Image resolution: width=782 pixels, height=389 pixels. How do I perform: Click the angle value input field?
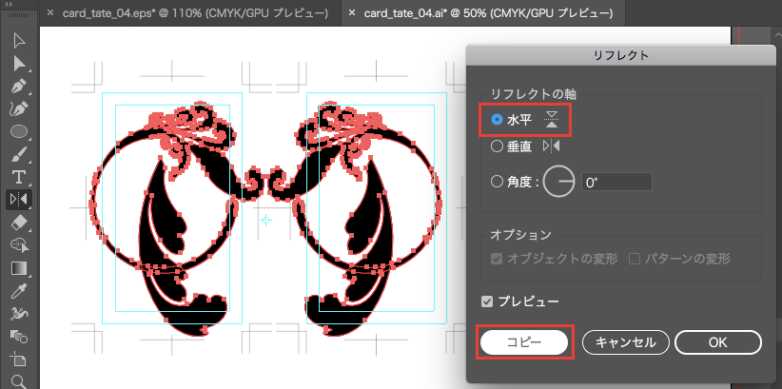tap(616, 182)
